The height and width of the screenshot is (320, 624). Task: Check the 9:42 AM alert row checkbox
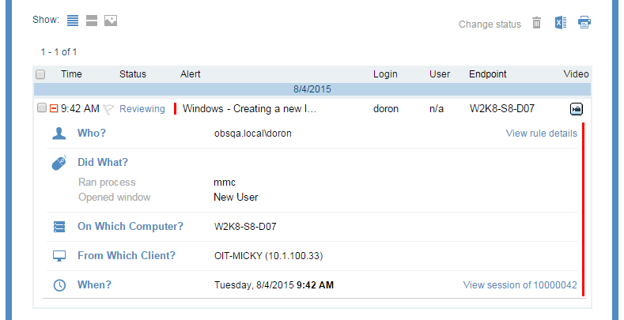click(40, 109)
